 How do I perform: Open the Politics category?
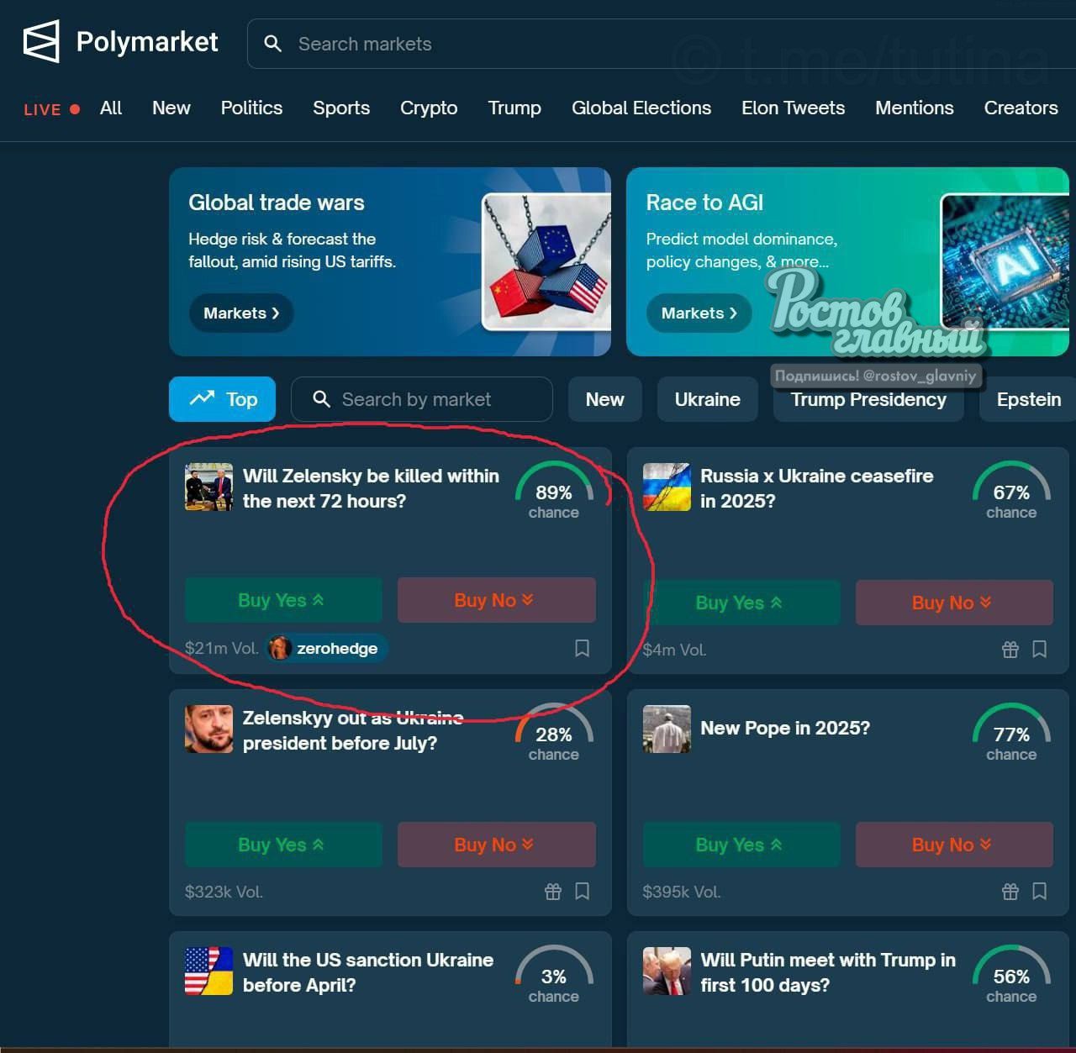click(251, 108)
